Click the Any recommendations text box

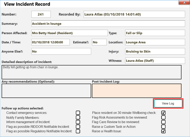pos(46,91)
